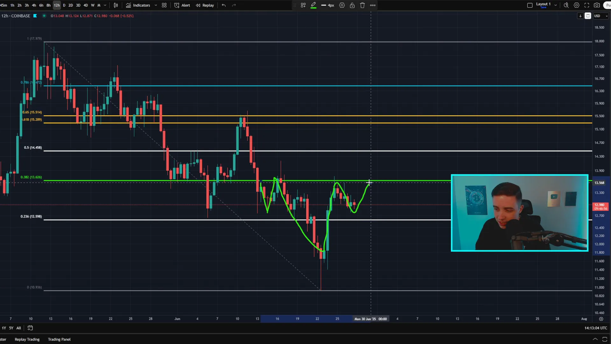Enter fullscreen mode
The width and height of the screenshot is (611, 344).
click(587, 5)
